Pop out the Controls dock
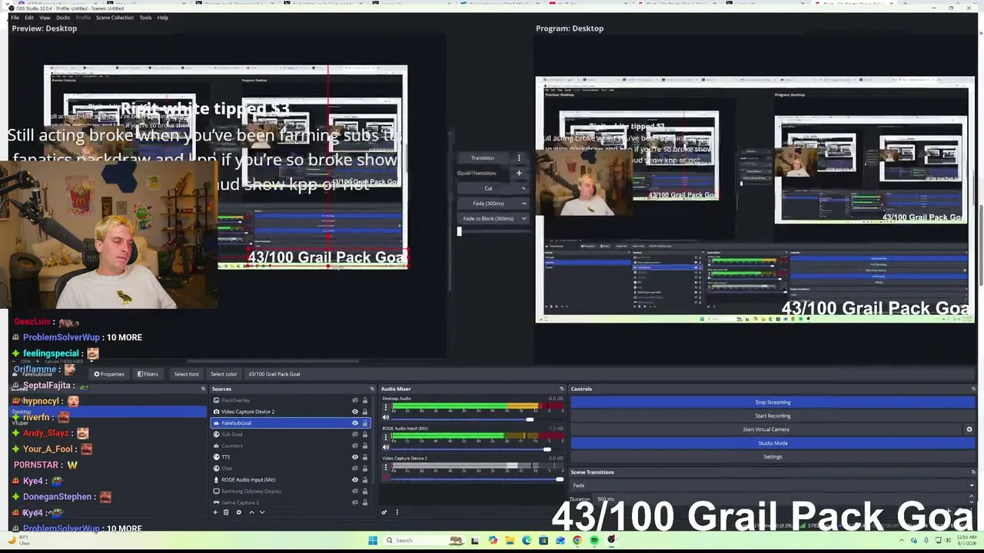984x553 pixels. coord(973,389)
